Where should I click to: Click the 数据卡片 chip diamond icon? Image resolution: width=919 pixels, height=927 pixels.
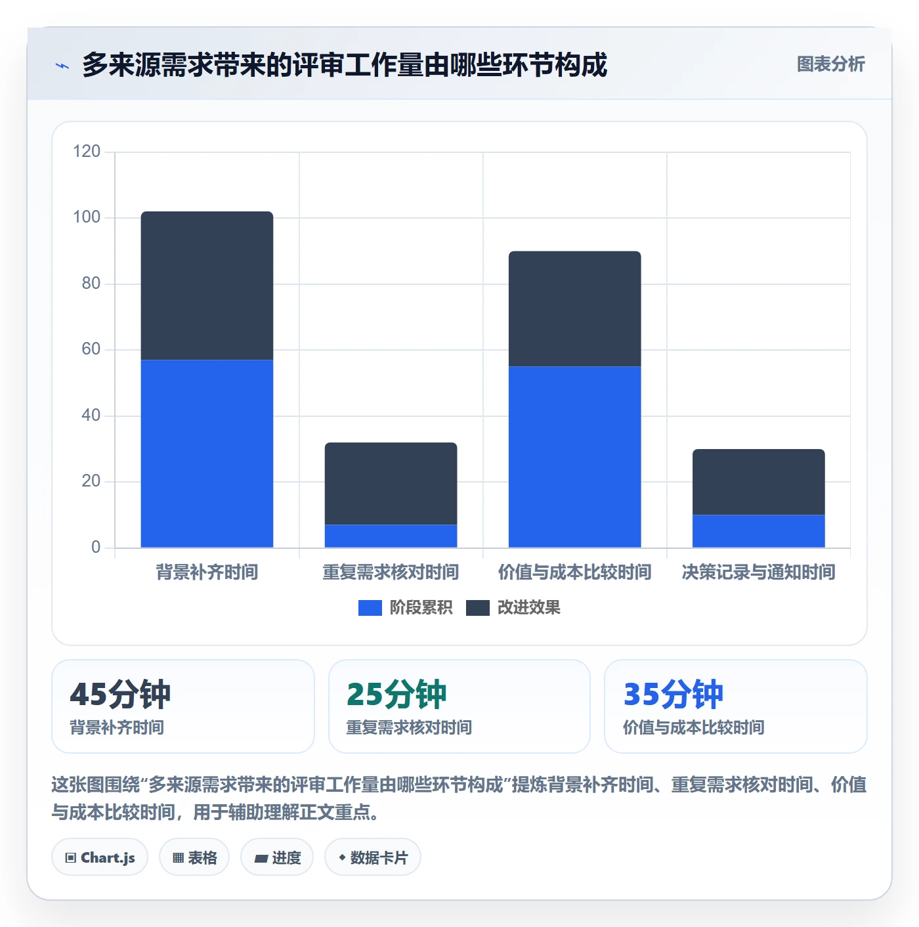point(342,857)
